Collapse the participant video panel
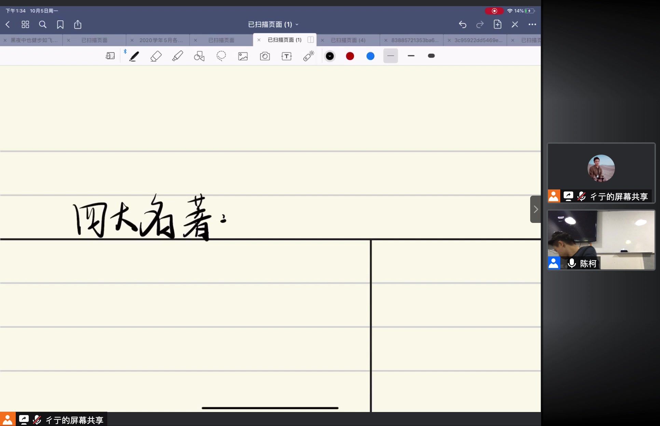Screen dimensions: 660x426 click(535, 209)
